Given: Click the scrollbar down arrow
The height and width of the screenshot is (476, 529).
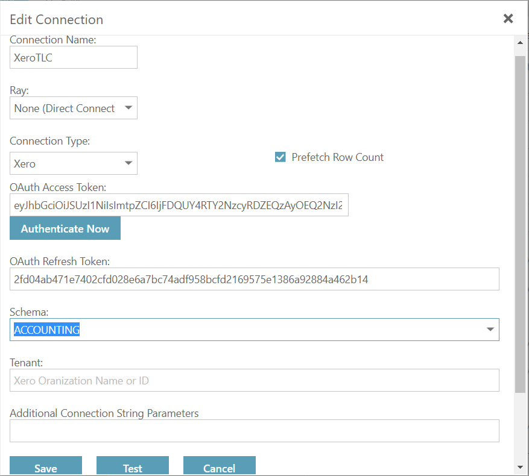Looking at the screenshot, I should (x=520, y=467).
